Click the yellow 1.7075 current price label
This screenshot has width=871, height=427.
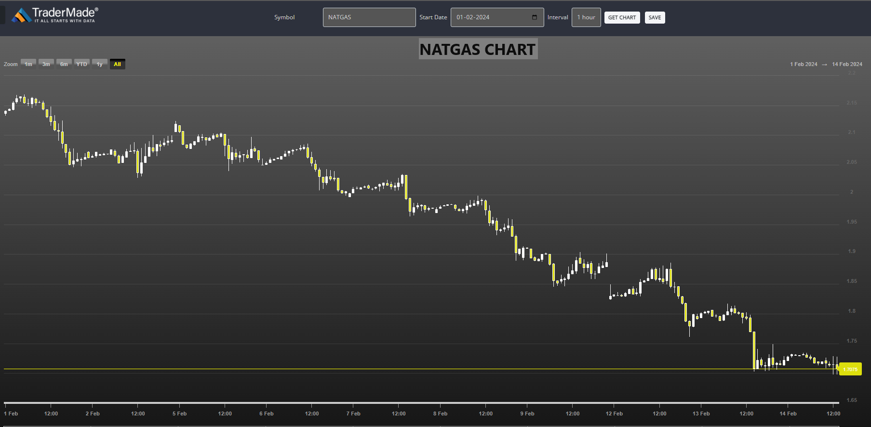click(850, 370)
